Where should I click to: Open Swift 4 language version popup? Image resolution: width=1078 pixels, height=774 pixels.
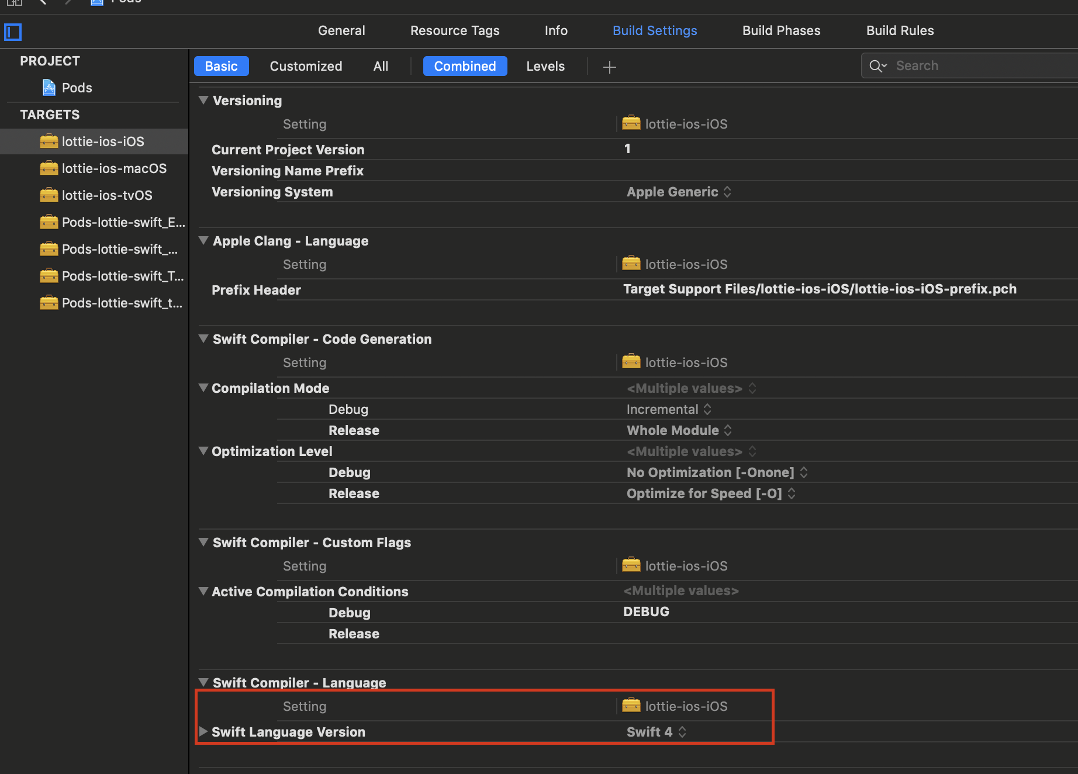657,732
